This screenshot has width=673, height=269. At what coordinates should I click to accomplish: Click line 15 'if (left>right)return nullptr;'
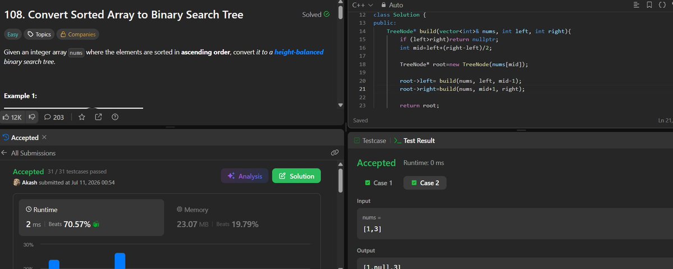(x=450, y=39)
